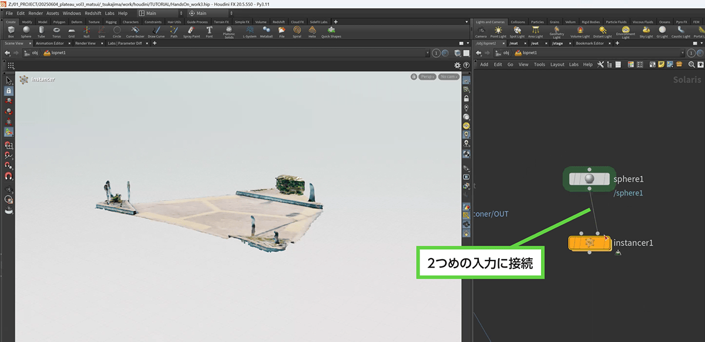Open the Persp viewport dropdown

tap(427, 77)
